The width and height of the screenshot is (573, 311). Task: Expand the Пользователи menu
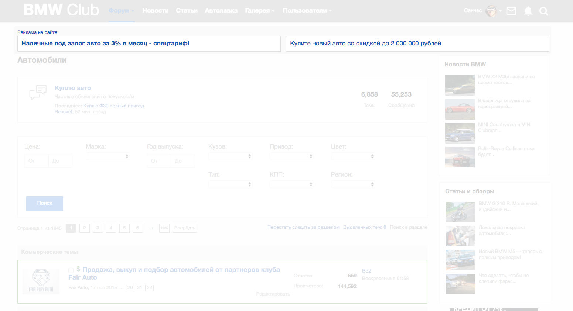[x=307, y=11]
